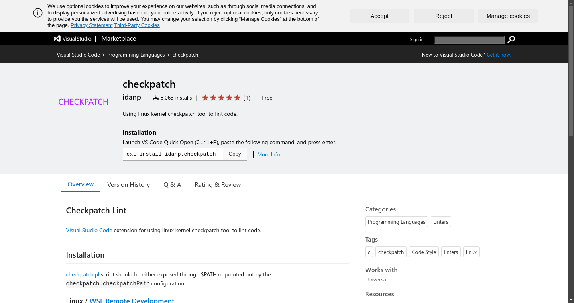Image resolution: width=574 pixels, height=303 pixels.
Task: Select the Code Style tag
Action: pos(424,252)
